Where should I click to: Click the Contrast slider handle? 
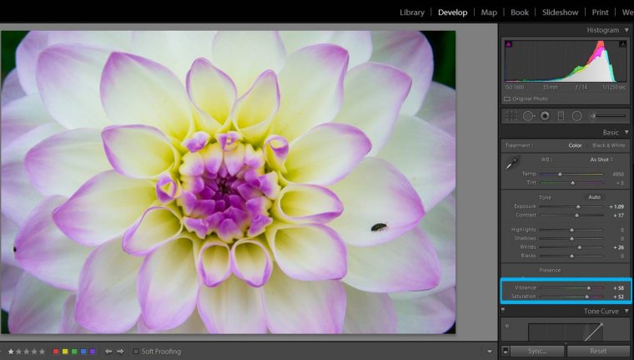577,215
